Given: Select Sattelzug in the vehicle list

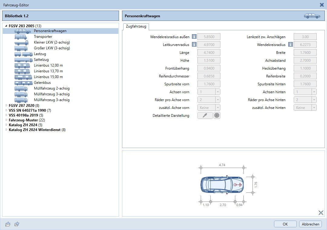Looking at the screenshot, I should tap(41, 60).
